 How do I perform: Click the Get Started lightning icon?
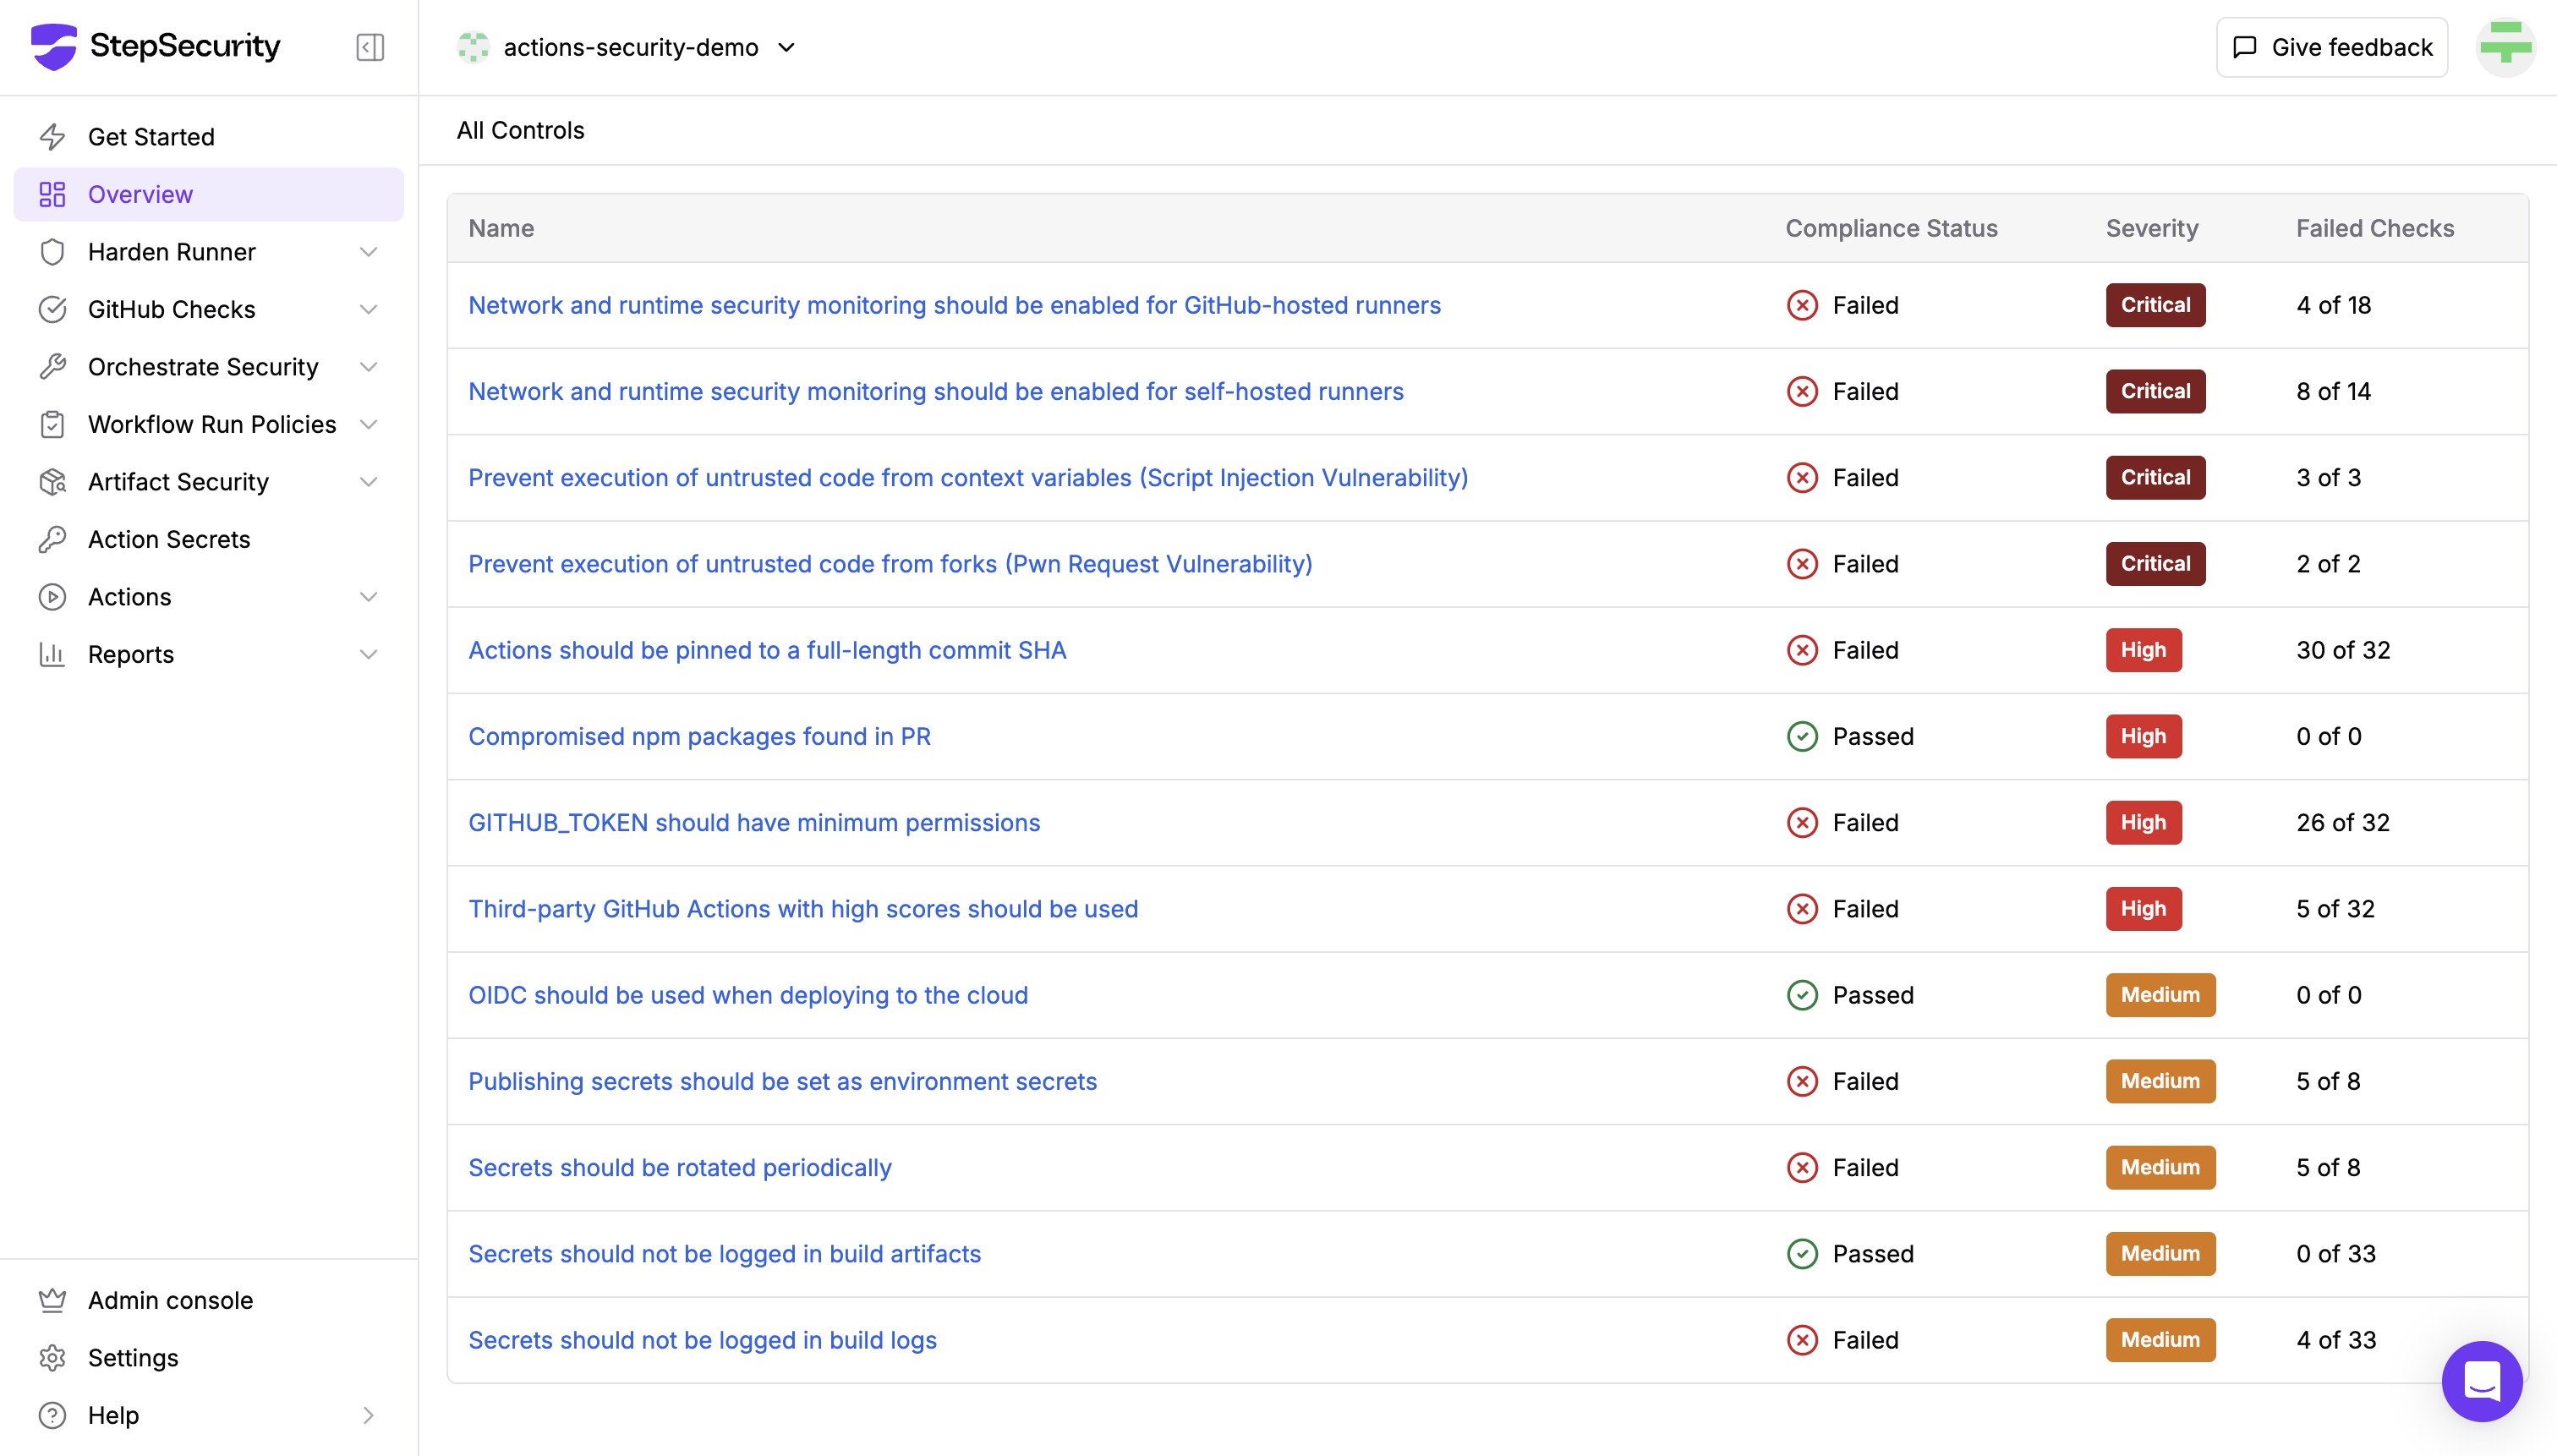(52, 136)
